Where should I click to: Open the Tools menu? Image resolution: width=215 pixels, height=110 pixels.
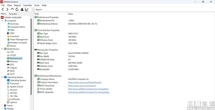pyautogui.click(x=37, y=5)
